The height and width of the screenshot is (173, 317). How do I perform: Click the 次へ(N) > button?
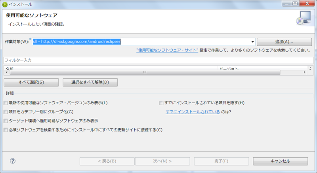pos(162,161)
